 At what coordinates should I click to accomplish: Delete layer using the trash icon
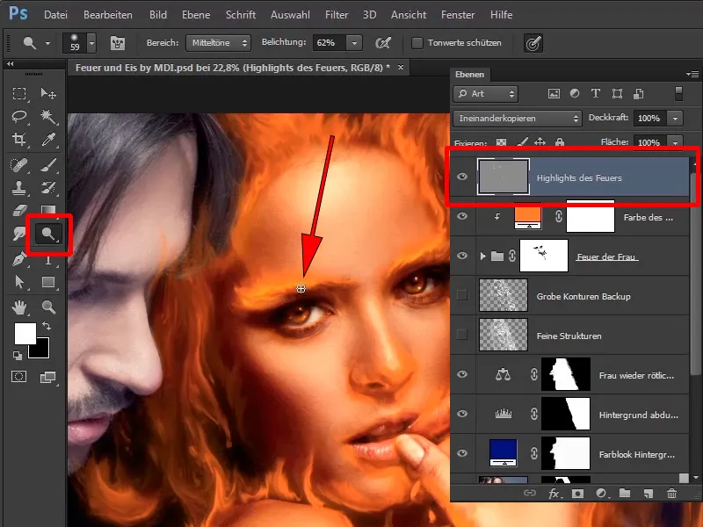click(672, 494)
